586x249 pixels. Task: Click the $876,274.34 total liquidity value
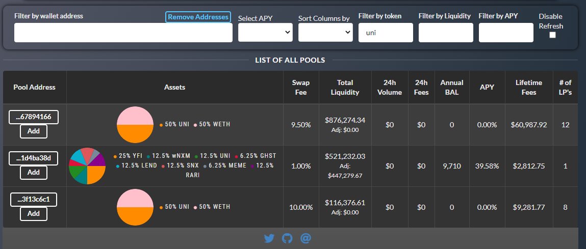pyautogui.click(x=345, y=120)
